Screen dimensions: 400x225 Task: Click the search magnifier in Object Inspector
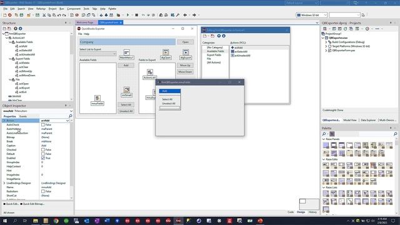(x=71, y=116)
